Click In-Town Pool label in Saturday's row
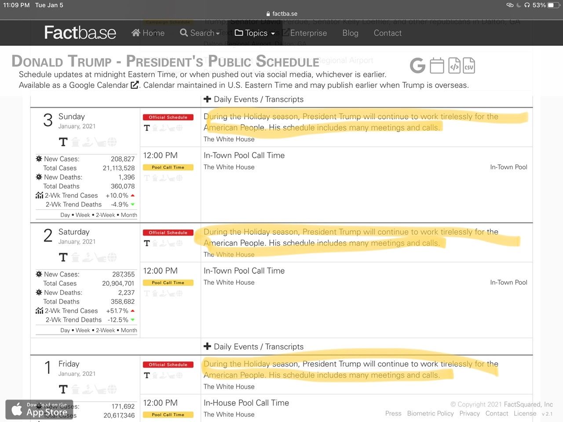The width and height of the screenshot is (563, 422). coord(508,282)
